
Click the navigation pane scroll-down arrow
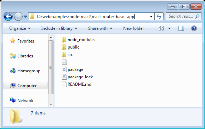tap(51, 105)
